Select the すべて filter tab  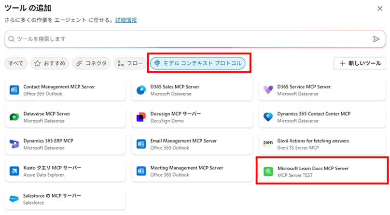pos(15,63)
